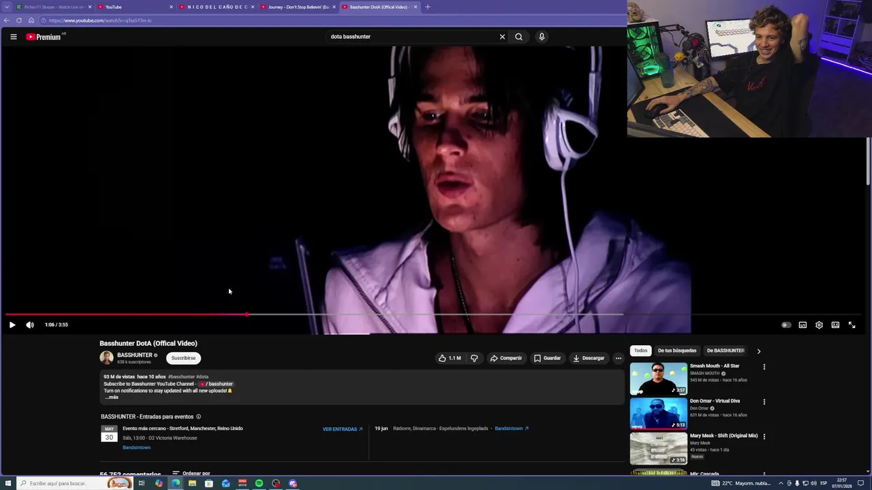Image resolution: width=872 pixels, height=490 pixels.
Task: Show hidden system tray icons
Action: click(x=781, y=483)
